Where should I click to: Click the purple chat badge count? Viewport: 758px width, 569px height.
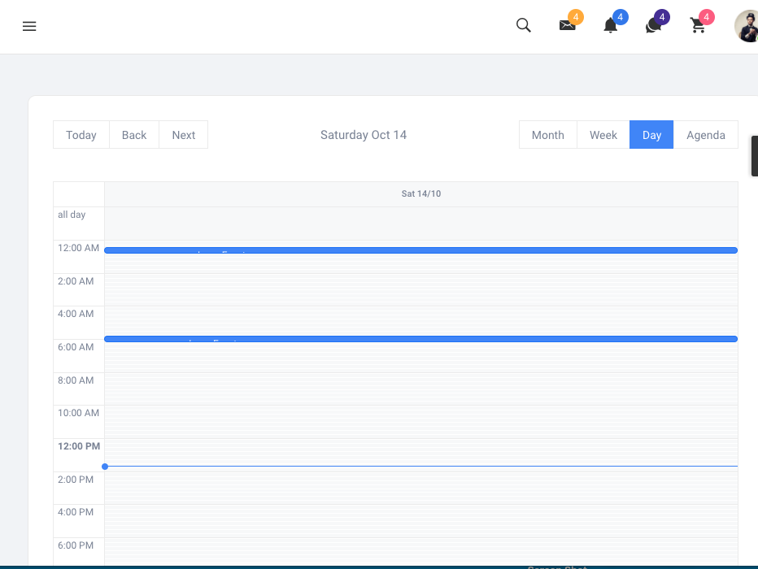662,17
